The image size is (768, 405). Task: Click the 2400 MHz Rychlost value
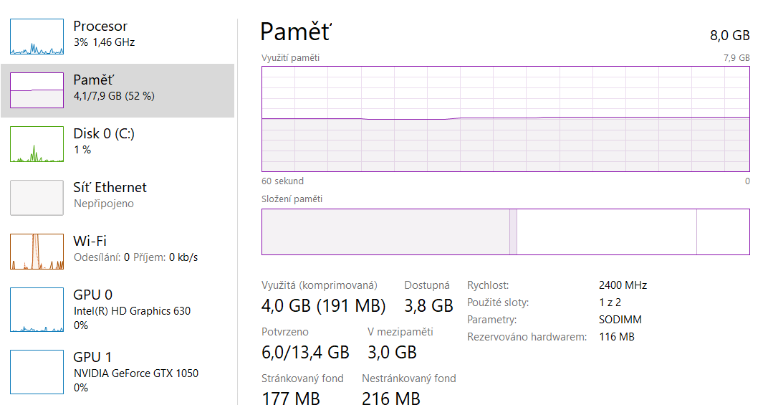click(x=623, y=285)
